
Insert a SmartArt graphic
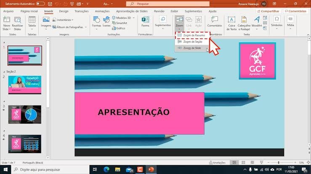point(120,23)
